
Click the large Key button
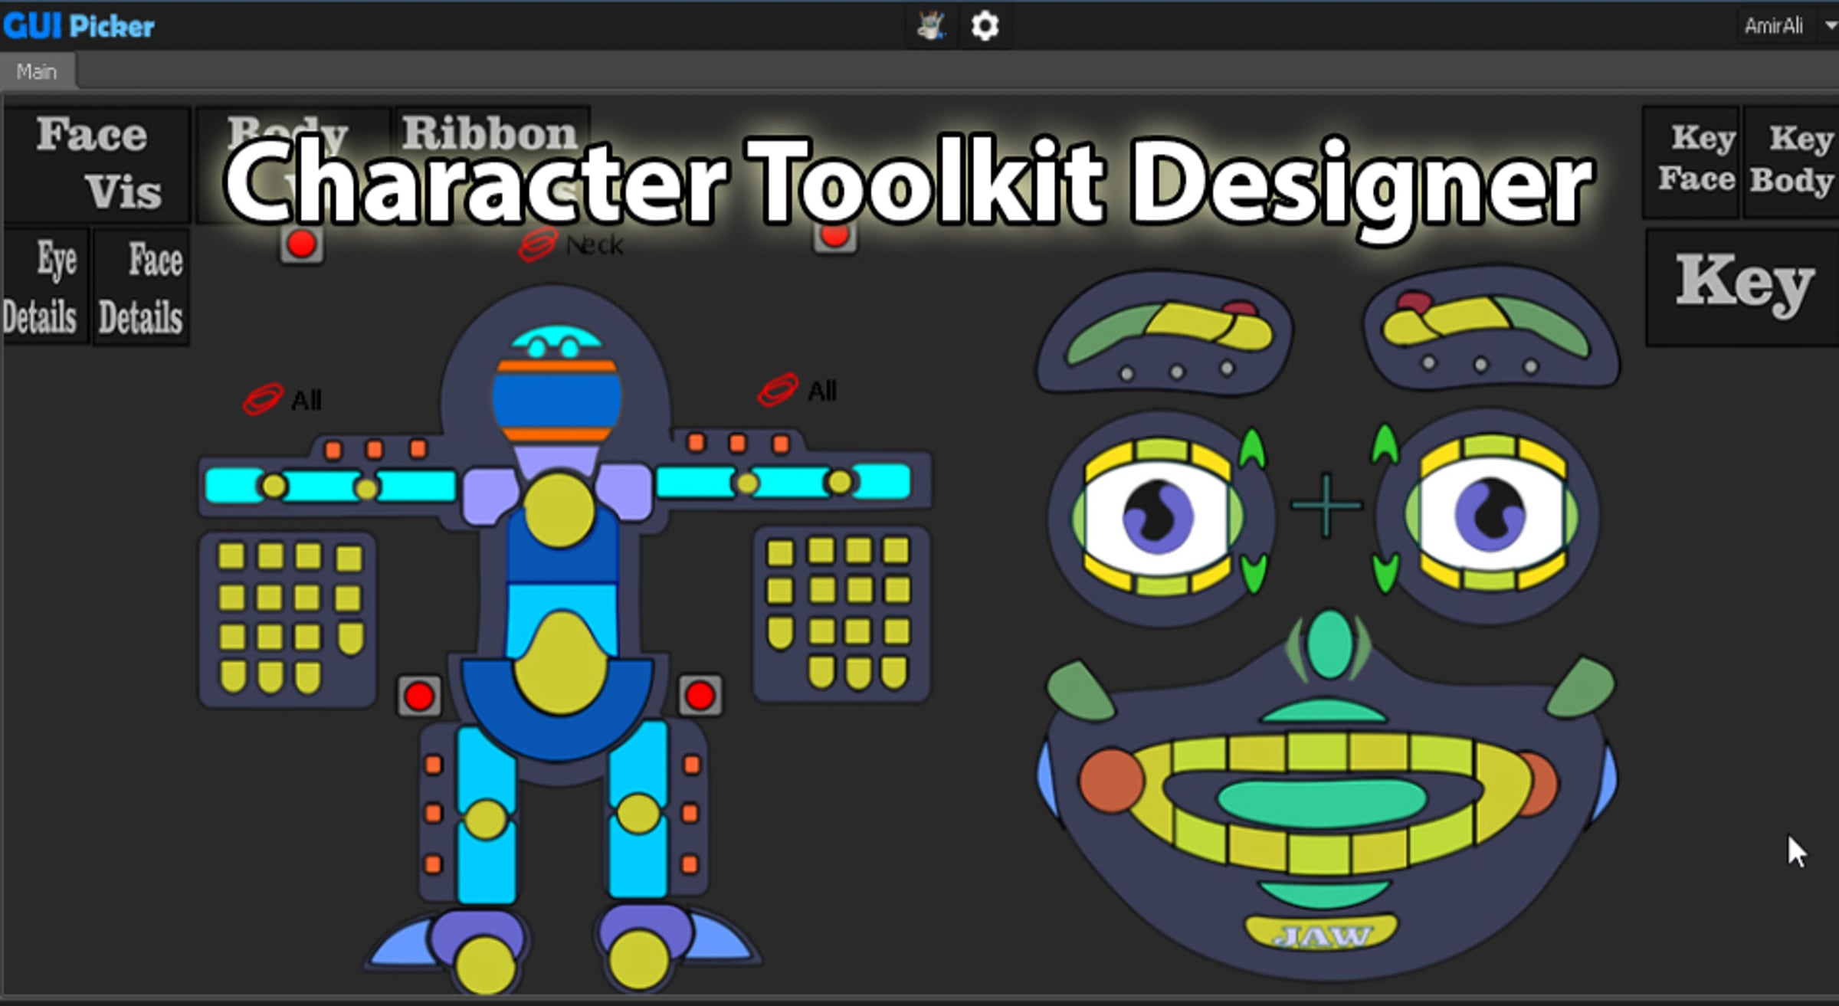1744,287
